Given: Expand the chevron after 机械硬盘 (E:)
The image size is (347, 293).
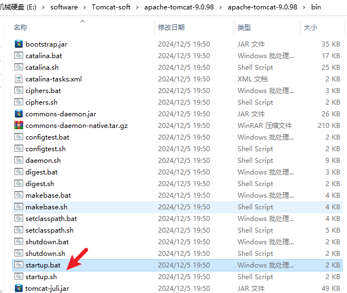Looking at the screenshot, I should [x=43, y=7].
